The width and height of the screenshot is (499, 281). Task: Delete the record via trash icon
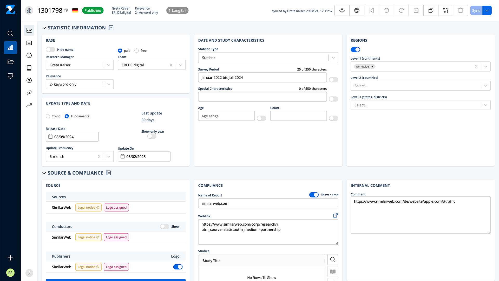click(460, 10)
